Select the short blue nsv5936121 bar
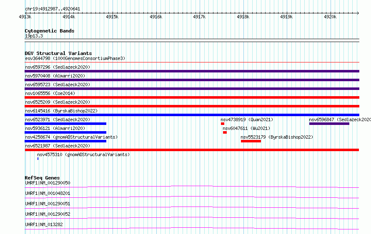 click(x=65, y=132)
